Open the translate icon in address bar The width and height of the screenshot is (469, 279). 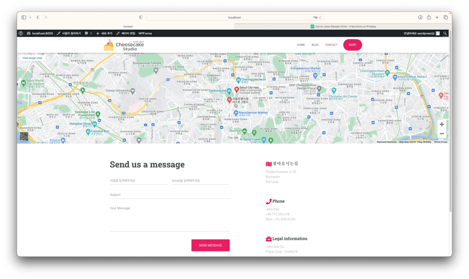pos(315,17)
